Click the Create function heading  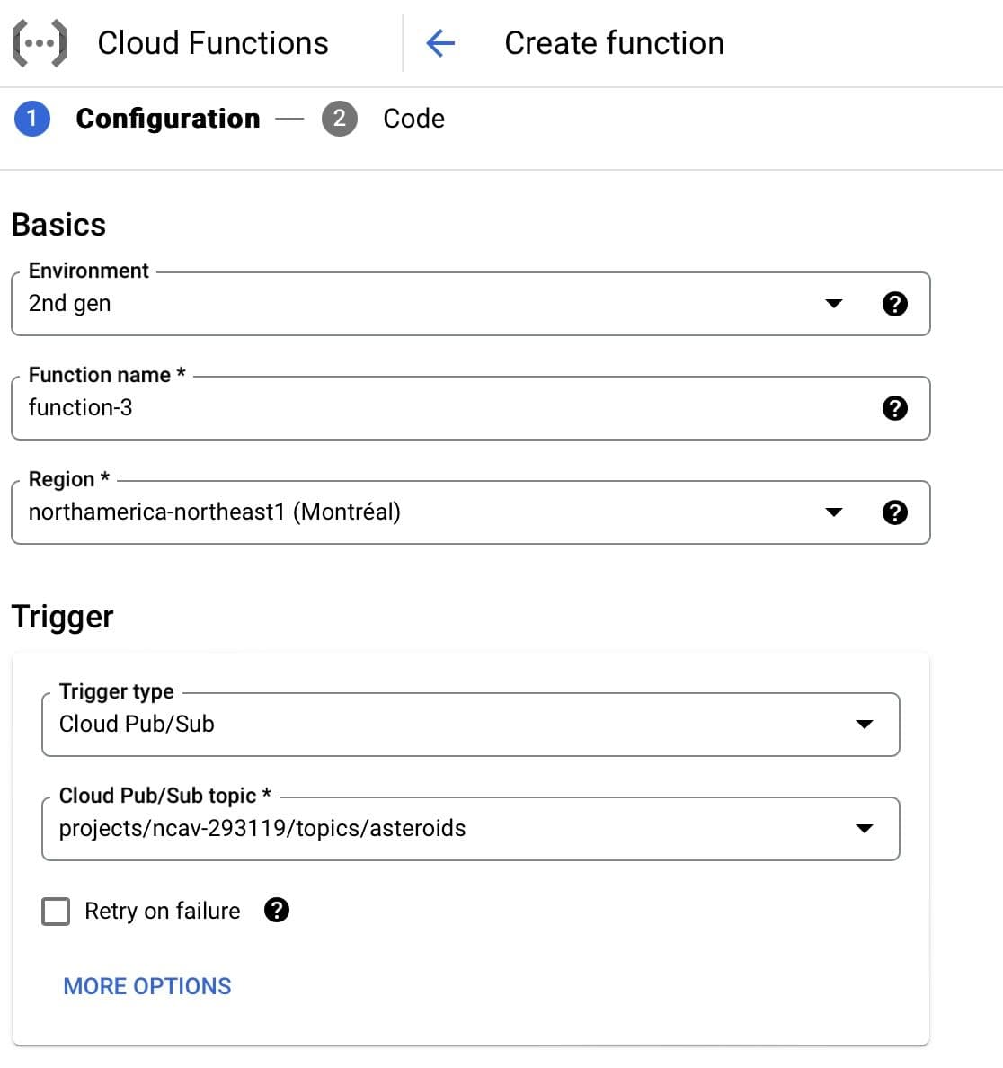click(614, 43)
